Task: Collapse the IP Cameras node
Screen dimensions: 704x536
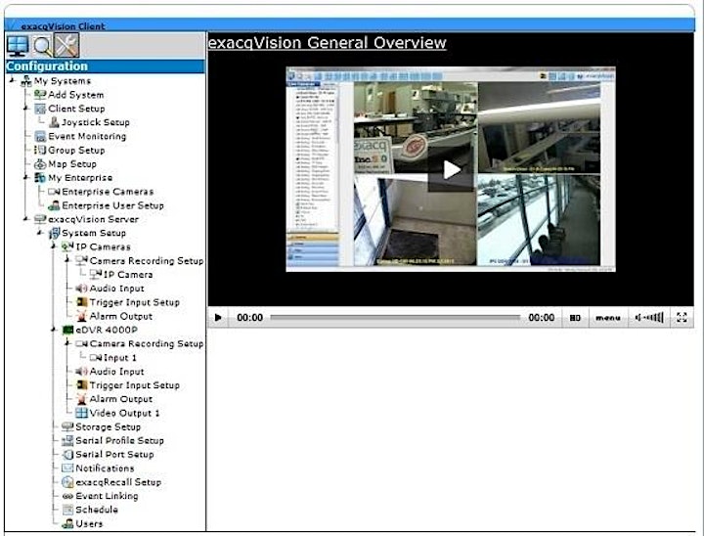Action: [x=54, y=246]
